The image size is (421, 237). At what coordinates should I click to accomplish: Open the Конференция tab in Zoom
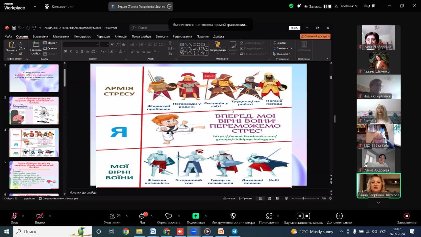[x=59, y=6]
